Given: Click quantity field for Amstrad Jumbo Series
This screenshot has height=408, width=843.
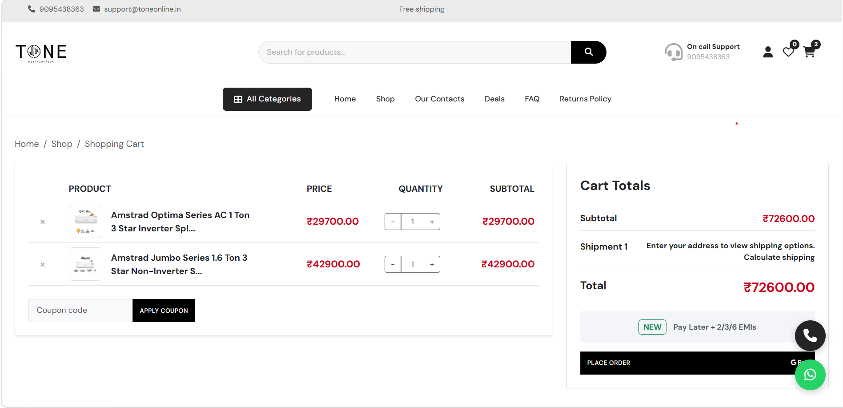Looking at the screenshot, I should [x=412, y=264].
